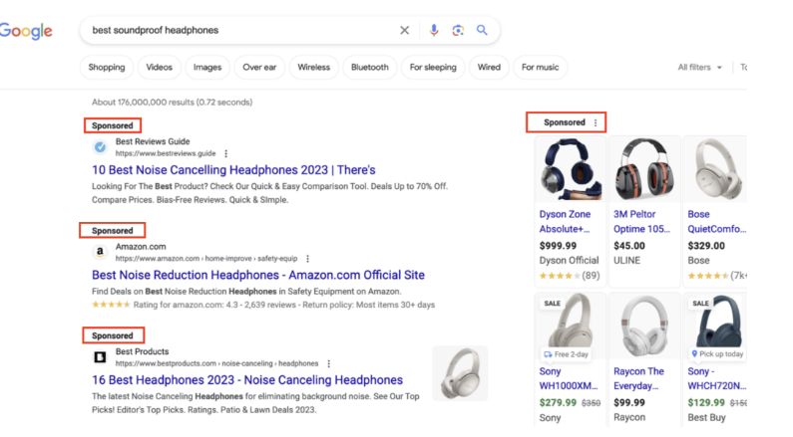Clear the search box with the X icon
Viewport: 793px width, 437px height.
(404, 30)
